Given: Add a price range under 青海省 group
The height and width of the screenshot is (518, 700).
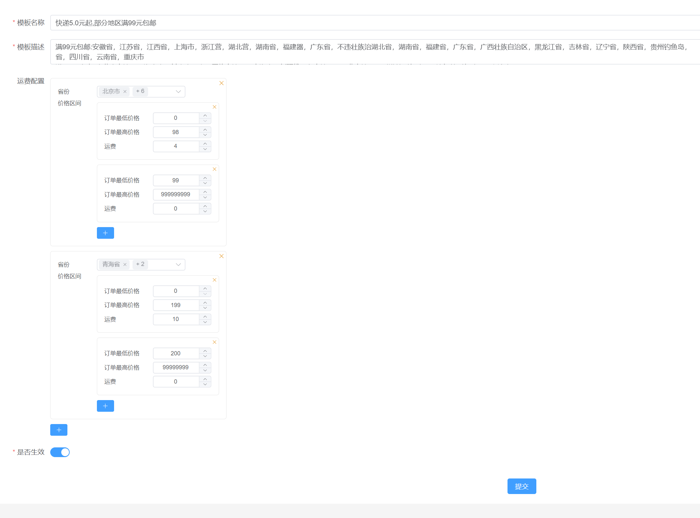Looking at the screenshot, I should click(x=105, y=406).
